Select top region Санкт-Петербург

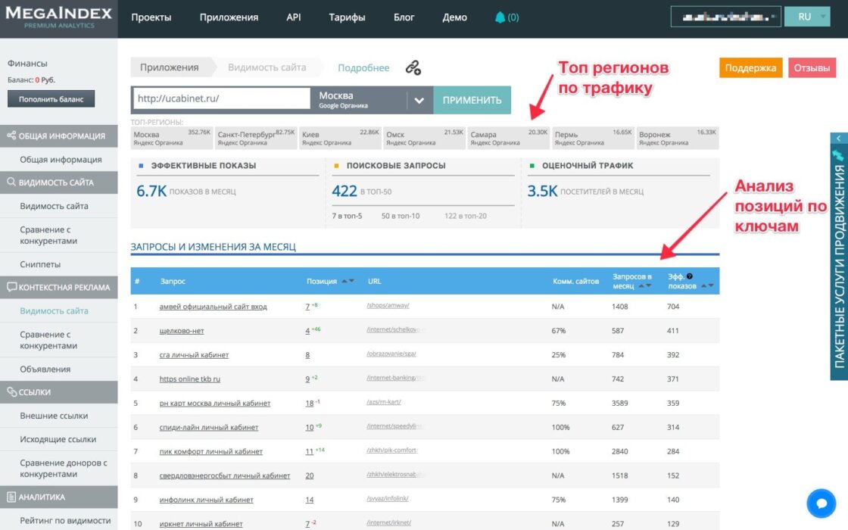click(x=256, y=138)
